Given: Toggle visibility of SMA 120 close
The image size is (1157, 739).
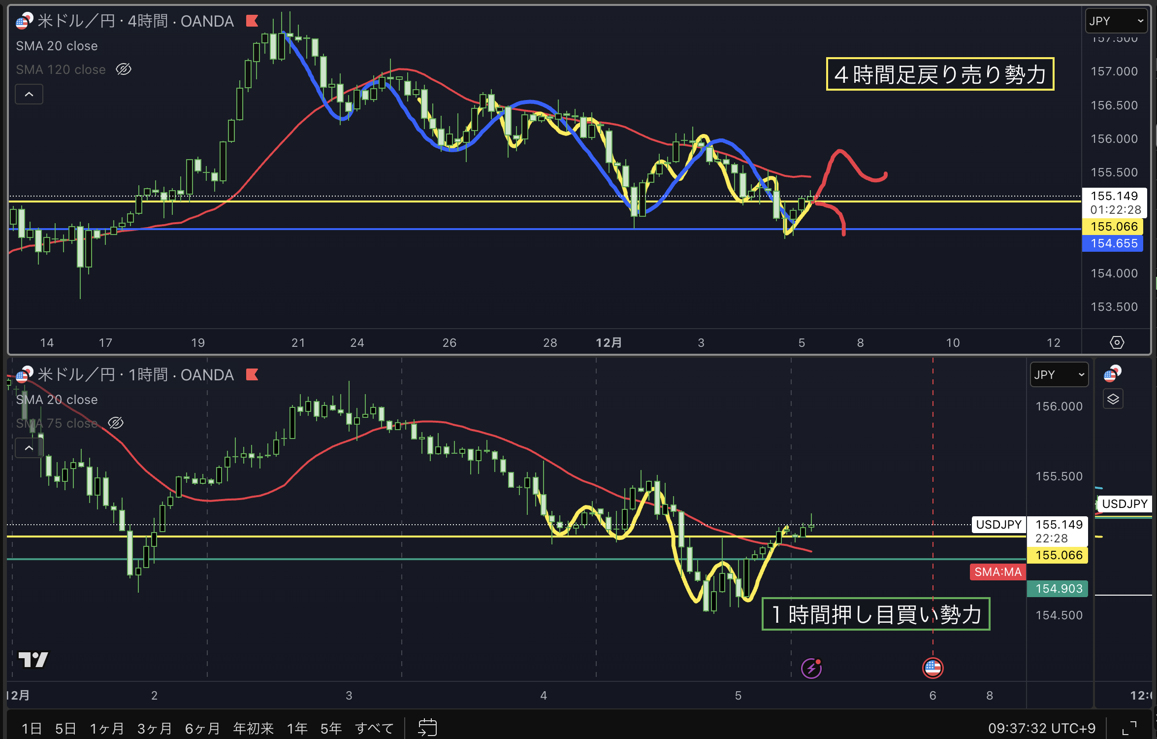Looking at the screenshot, I should pos(123,69).
